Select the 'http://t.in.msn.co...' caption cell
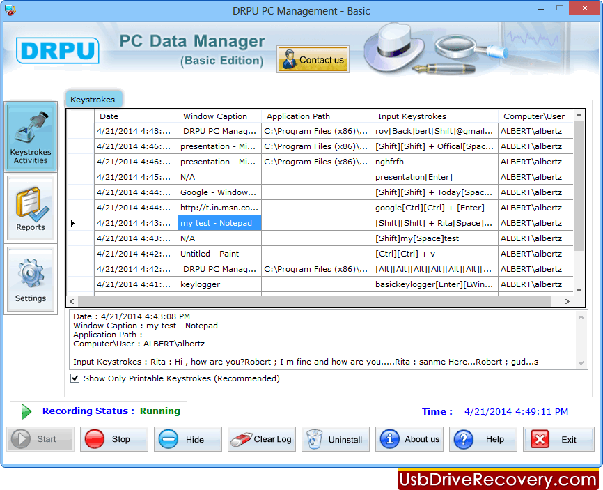Viewport: 603px width, 490px height. tap(219, 208)
